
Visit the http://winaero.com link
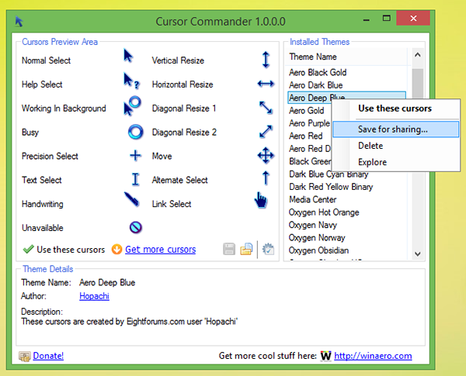click(x=373, y=356)
